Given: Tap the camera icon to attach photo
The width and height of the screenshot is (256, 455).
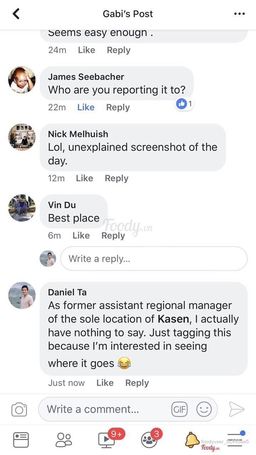Looking at the screenshot, I should pyautogui.click(x=19, y=409).
